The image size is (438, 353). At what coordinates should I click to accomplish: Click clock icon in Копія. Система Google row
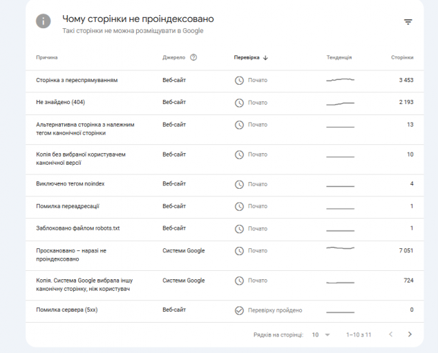(x=239, y=281)
